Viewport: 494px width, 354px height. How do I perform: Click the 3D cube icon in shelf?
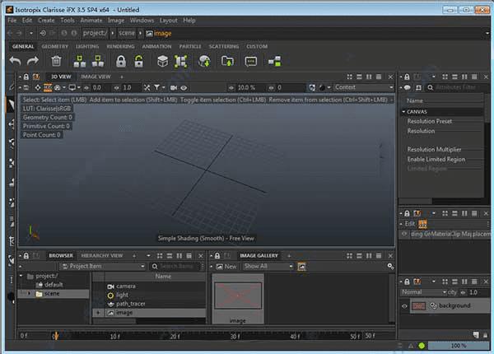[x=163, y=61]
